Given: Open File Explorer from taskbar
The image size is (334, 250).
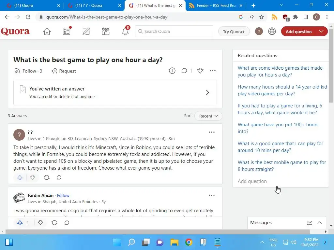Looking at the screenshot, I should pos(174,242).
